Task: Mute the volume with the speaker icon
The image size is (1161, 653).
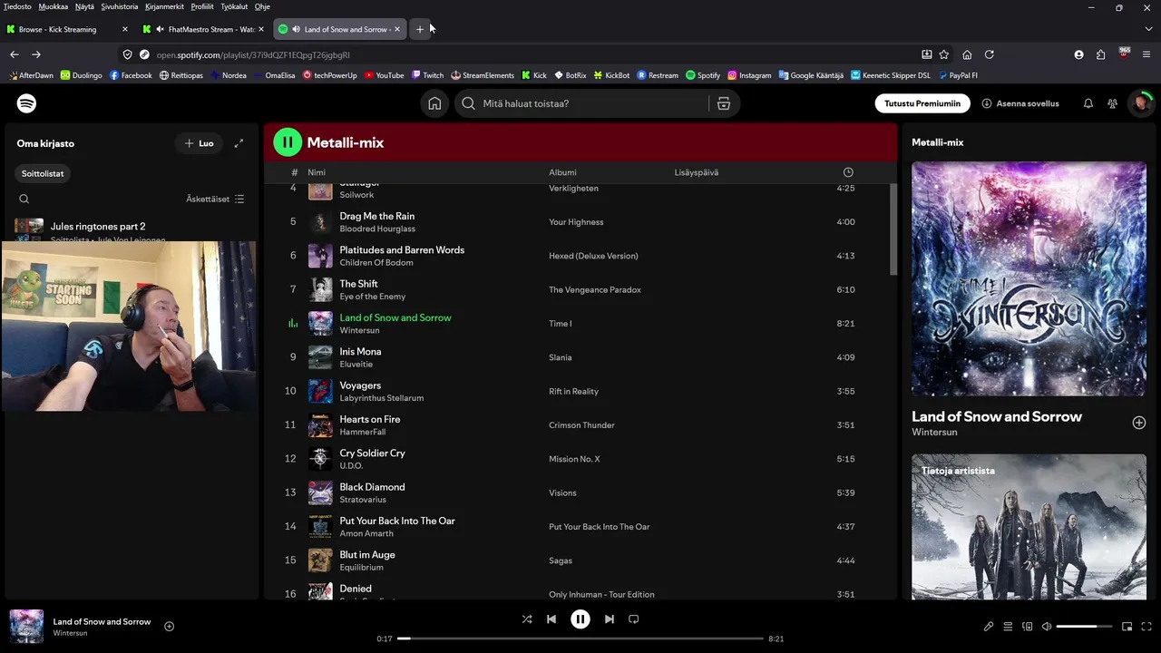Action: (x=1047, y=626)
